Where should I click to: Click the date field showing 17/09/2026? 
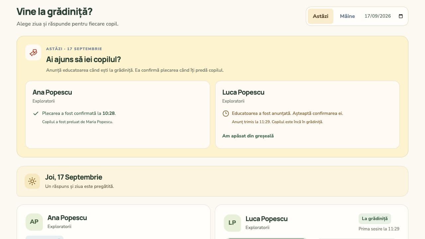(x=384, y=16)
